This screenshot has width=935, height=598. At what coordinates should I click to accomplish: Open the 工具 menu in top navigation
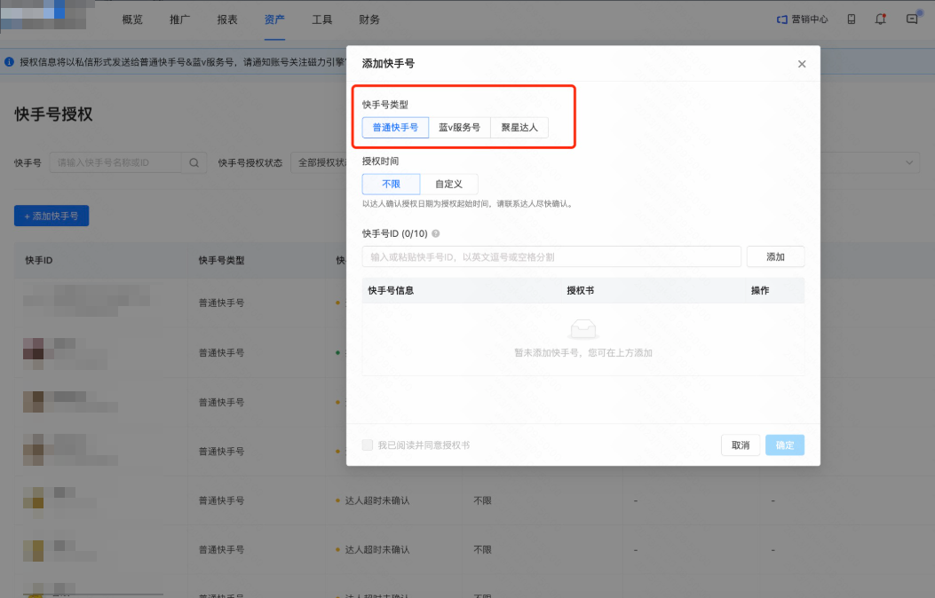(x=321, y=19)
